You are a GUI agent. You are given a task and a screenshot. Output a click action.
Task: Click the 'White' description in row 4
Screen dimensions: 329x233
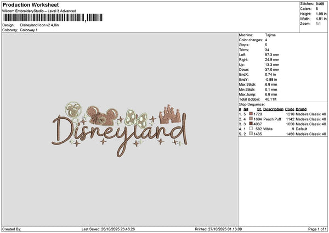[268, 129]
